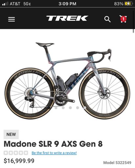View the shopping cart
The width and height of the screenshot is (135, 168).
click(123, 19)
